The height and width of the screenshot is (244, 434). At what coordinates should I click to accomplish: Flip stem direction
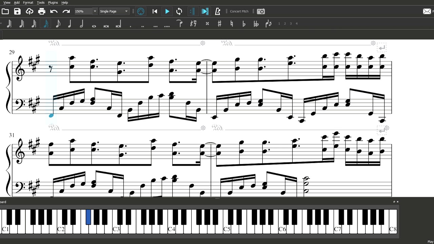click(x=268, y=24)
